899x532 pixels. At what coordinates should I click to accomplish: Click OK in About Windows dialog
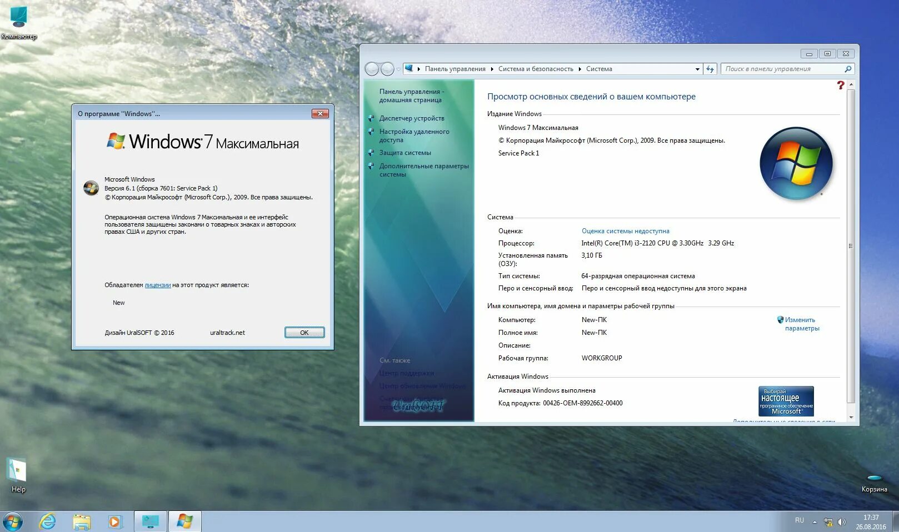[304, 333]
